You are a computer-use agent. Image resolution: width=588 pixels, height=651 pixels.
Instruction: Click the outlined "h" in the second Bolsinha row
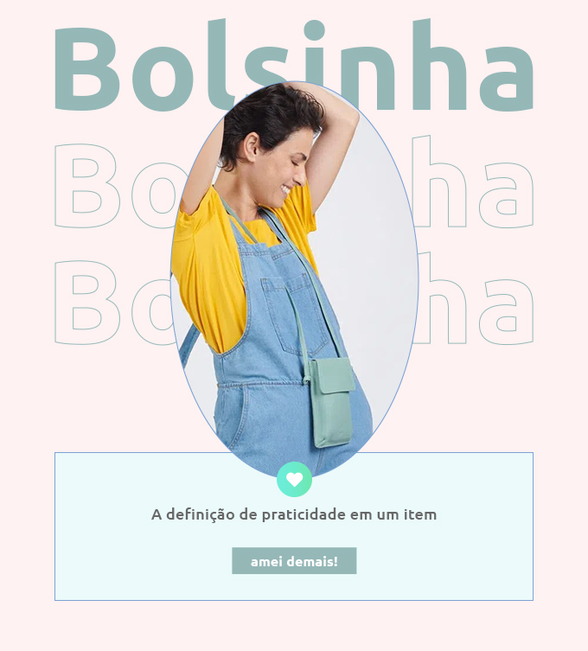(x=439, y=181)
